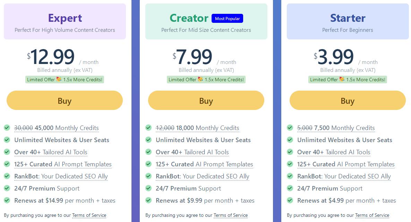Click the Most Popular badge on Creator

click(x=227, y=19)
